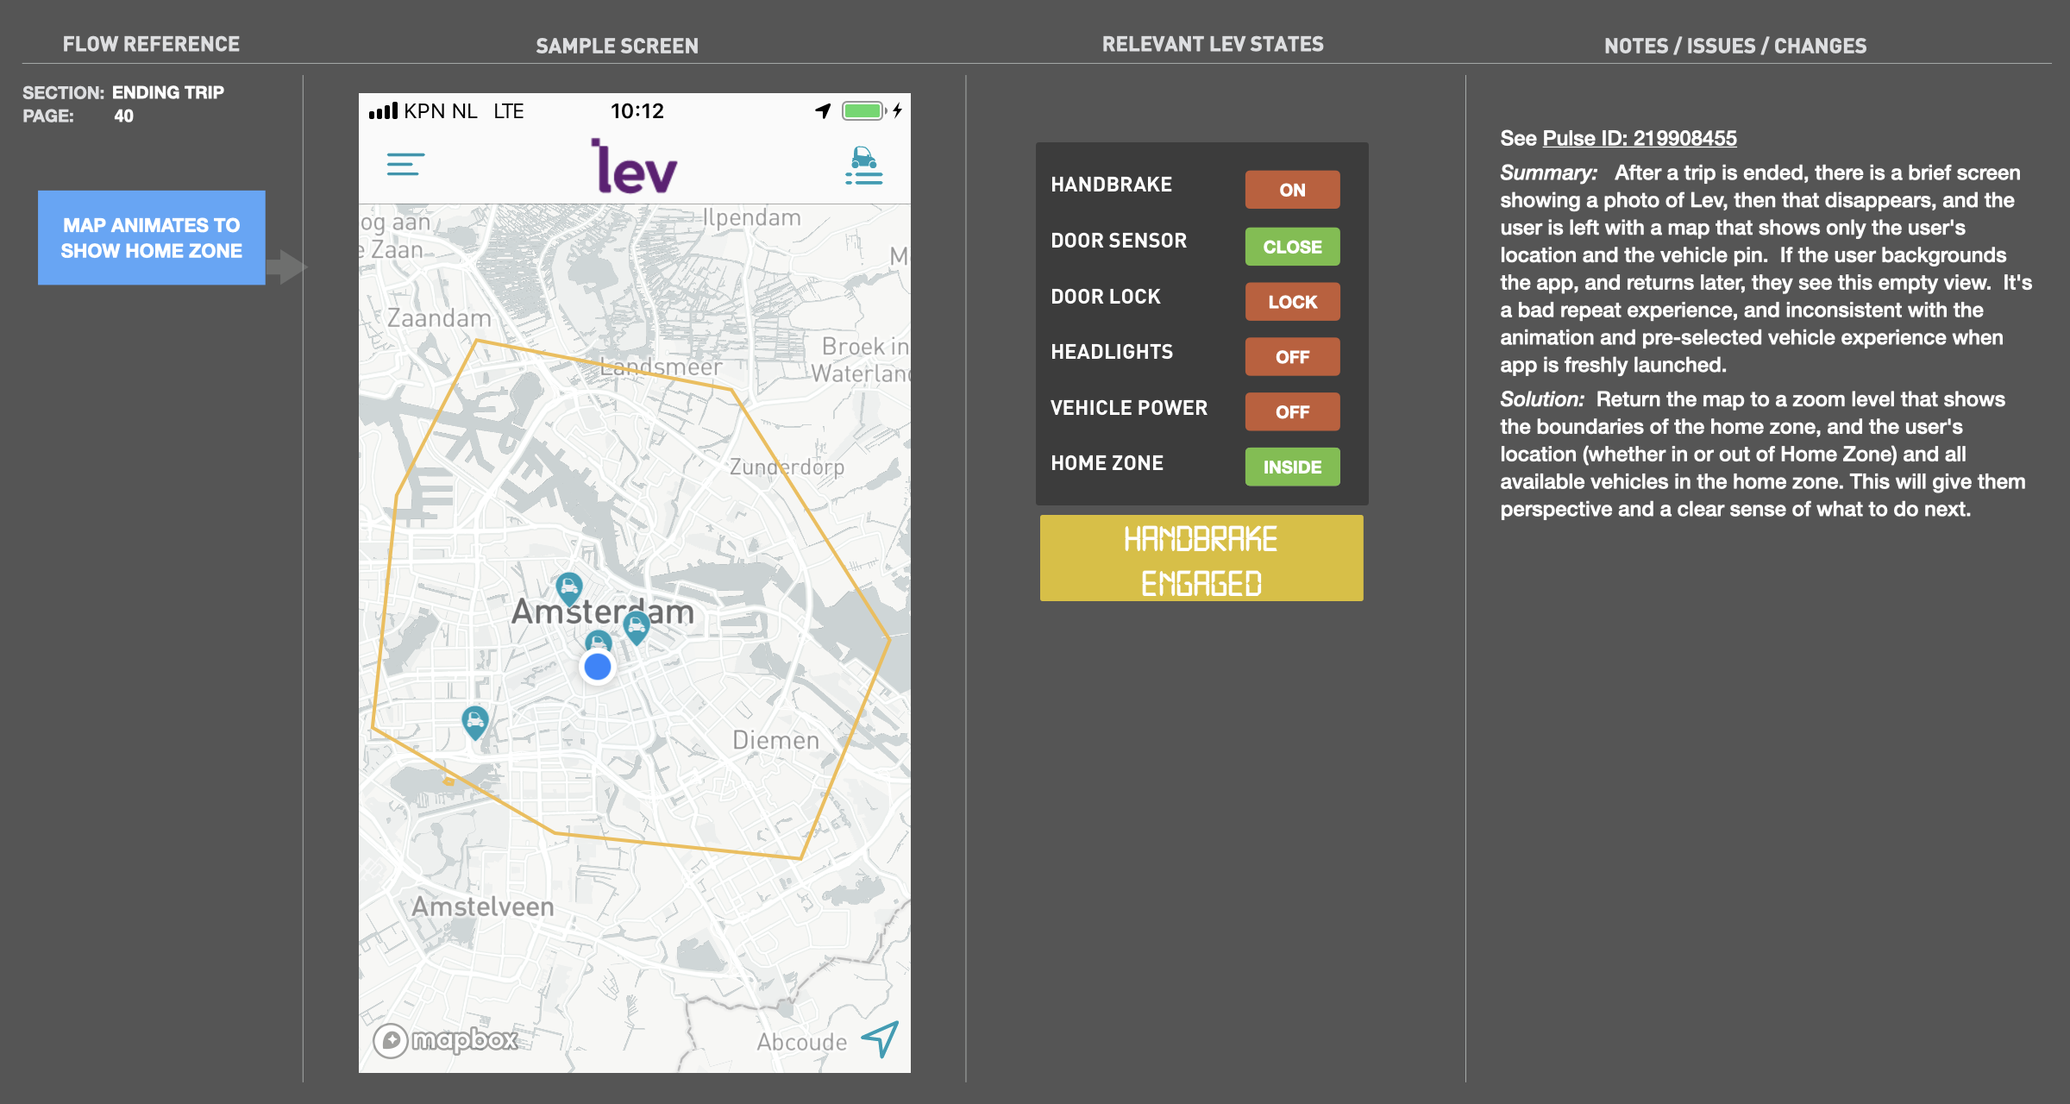Tap the blue user location dot
Viewport: 2070px width, 1104px height.
[x=597, y=667]
